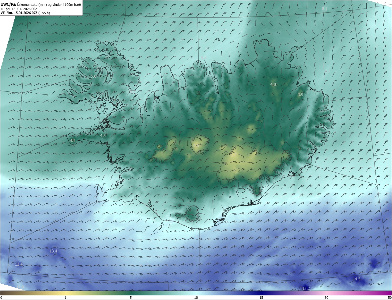Click the 4.8 value on Snæfellsnes
392x300 pixels.
[x=103, y=136]
